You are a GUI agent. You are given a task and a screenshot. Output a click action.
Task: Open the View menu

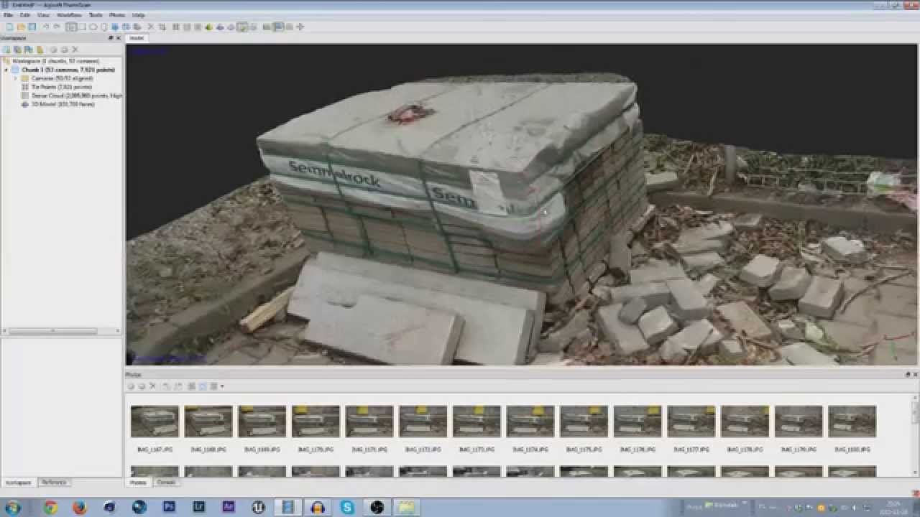[43, 14]
